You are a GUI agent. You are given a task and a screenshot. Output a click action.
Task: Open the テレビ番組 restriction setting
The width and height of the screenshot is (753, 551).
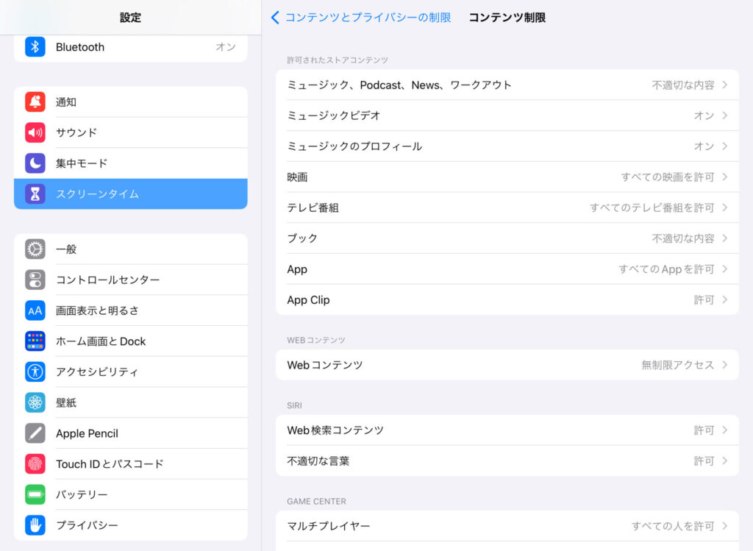click(507, 208)
